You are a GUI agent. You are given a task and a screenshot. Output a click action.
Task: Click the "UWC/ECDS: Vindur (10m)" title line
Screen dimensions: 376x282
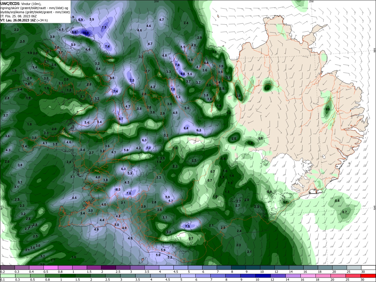21,4
